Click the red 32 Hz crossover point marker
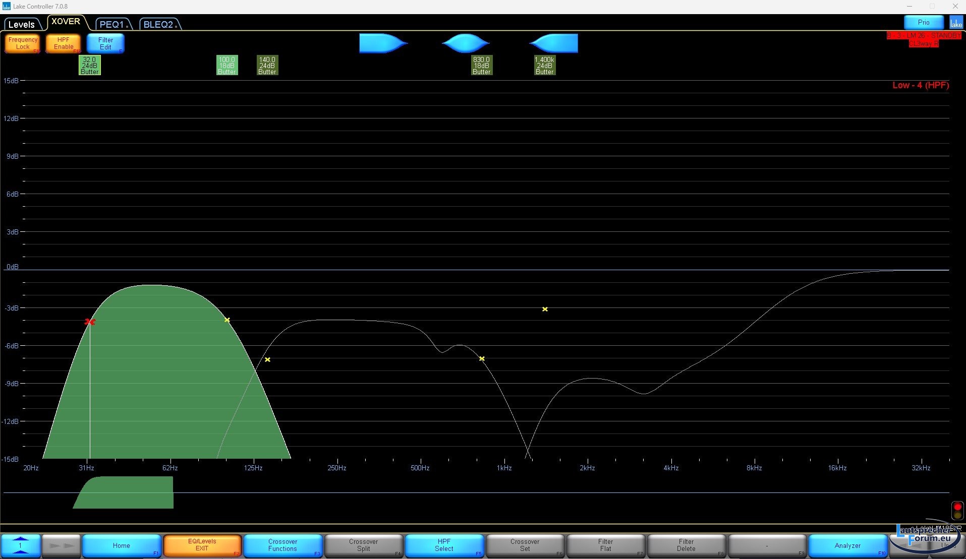The height and width of the screenshot is (559, 966). (90, 322)
